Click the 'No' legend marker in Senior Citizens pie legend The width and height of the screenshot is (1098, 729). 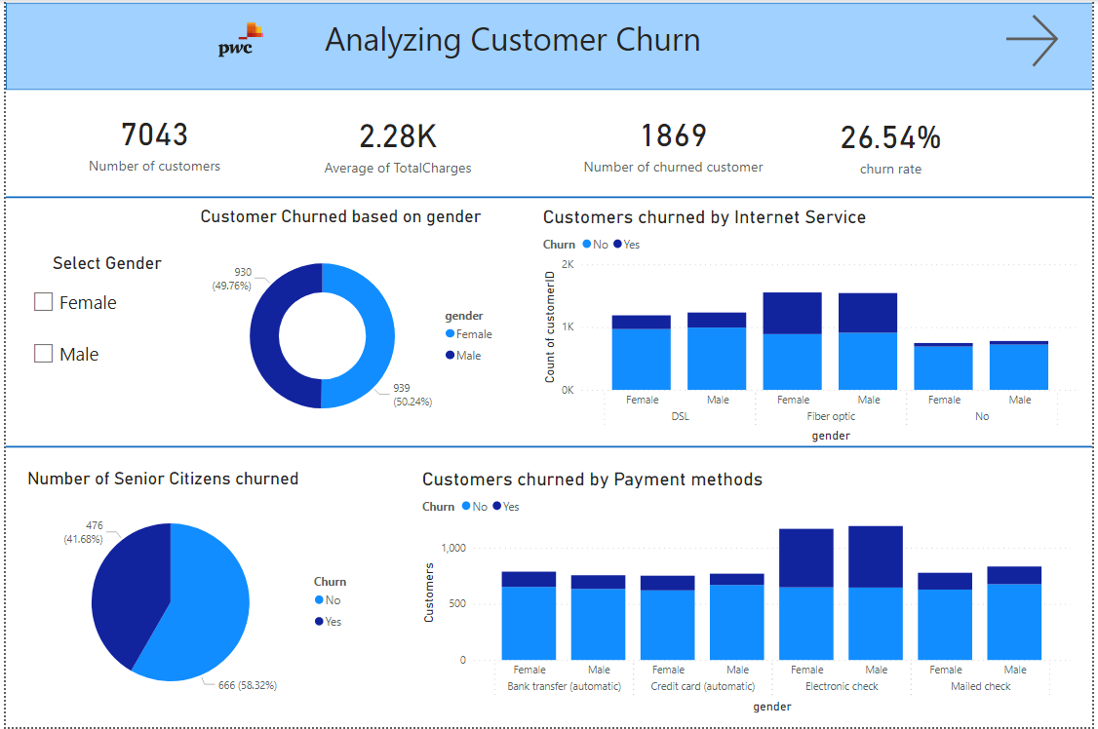(319, 599)
